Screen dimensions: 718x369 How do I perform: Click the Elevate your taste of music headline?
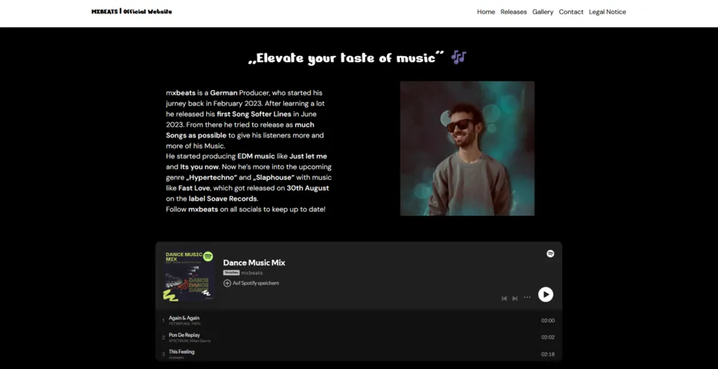(346, 58)
